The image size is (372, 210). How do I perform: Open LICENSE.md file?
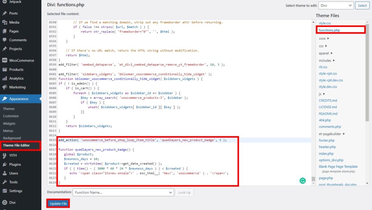[328, 107]
